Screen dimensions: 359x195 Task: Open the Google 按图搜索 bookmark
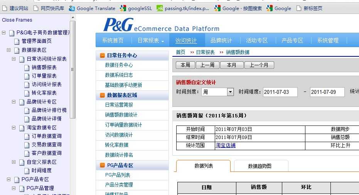[x=238, y=8]
